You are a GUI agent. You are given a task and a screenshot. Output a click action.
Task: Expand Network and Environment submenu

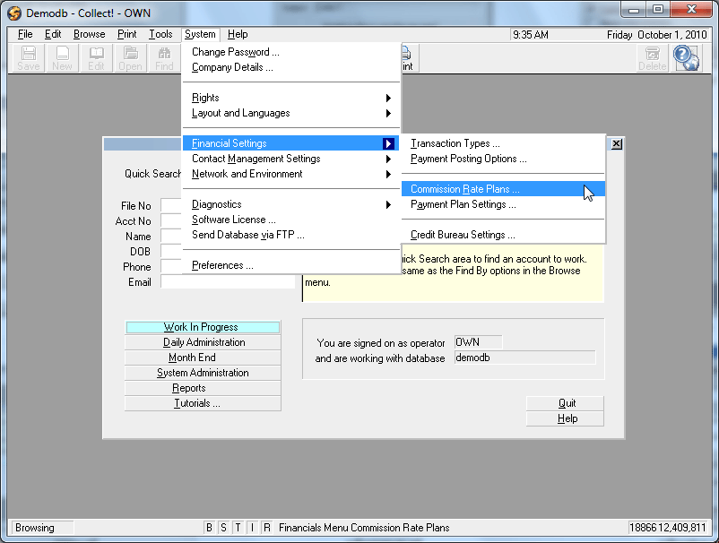pyautogui.click(x=291, y=174)
